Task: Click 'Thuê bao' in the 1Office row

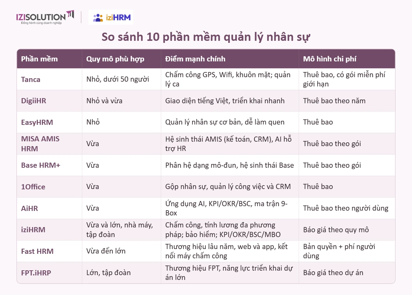Action: [x=318, y=187]
